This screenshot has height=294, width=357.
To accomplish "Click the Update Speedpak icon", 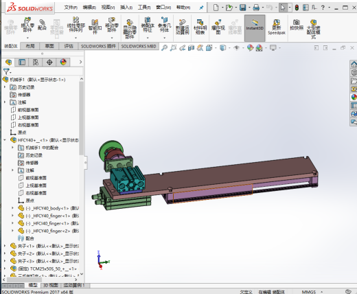I will pyautogui.click(x=277, y=27).
